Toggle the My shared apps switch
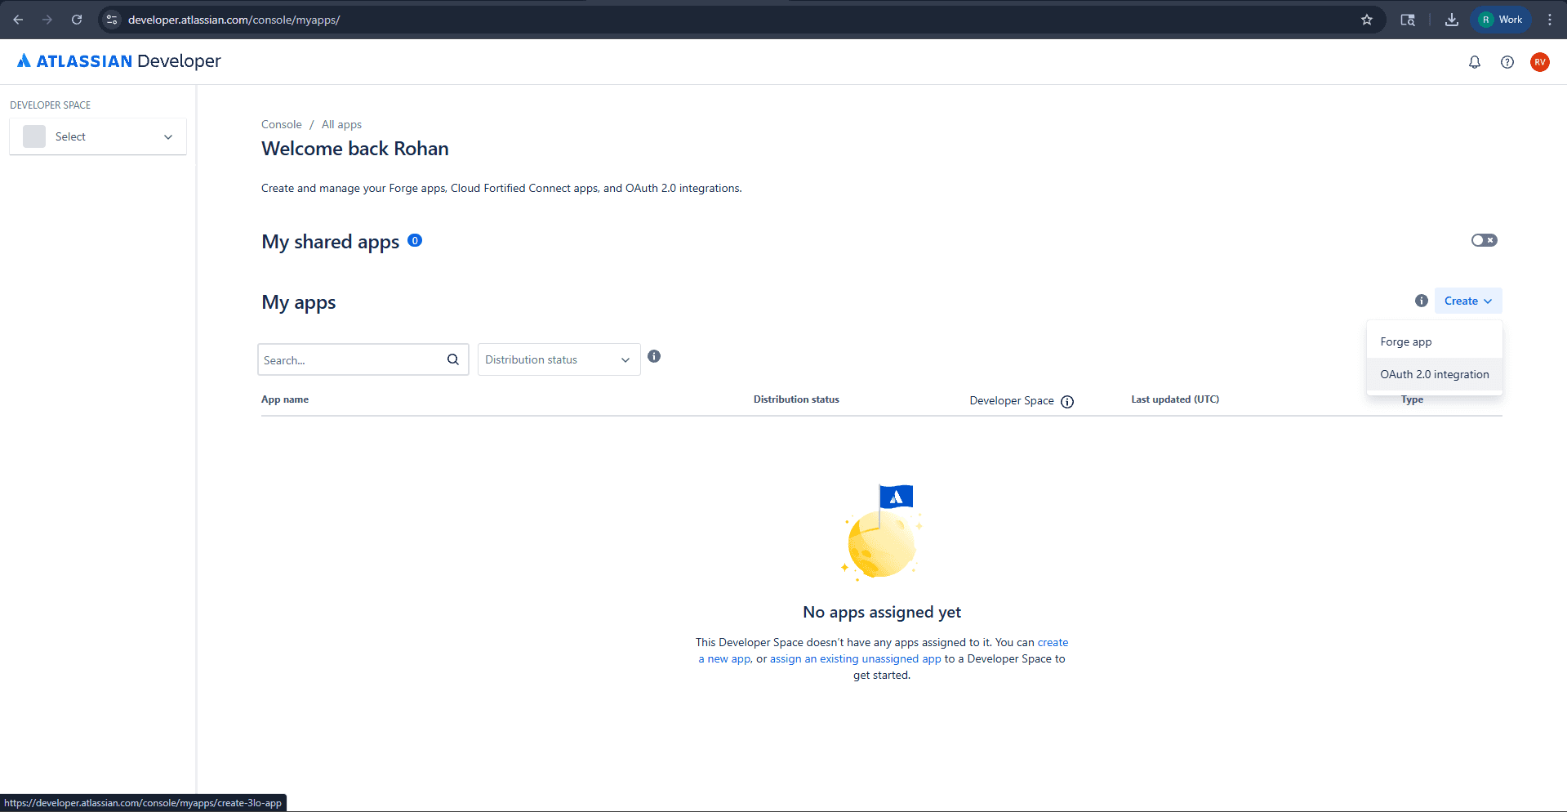1567x812 pixels. coord(1484,239)
